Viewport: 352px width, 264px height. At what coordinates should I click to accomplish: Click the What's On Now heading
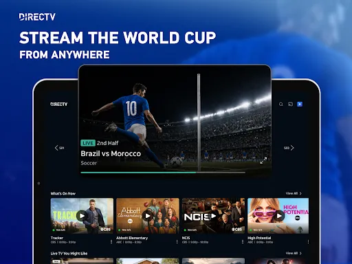click(63, 193)
